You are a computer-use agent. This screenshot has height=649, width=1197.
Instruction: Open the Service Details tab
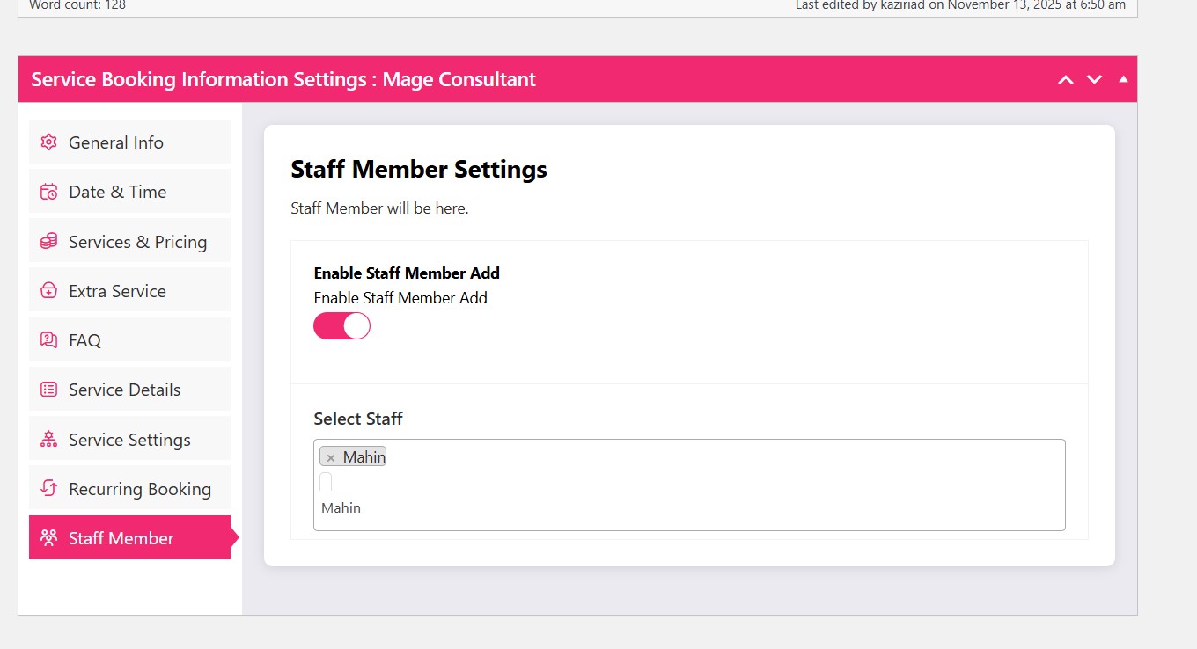124,390
